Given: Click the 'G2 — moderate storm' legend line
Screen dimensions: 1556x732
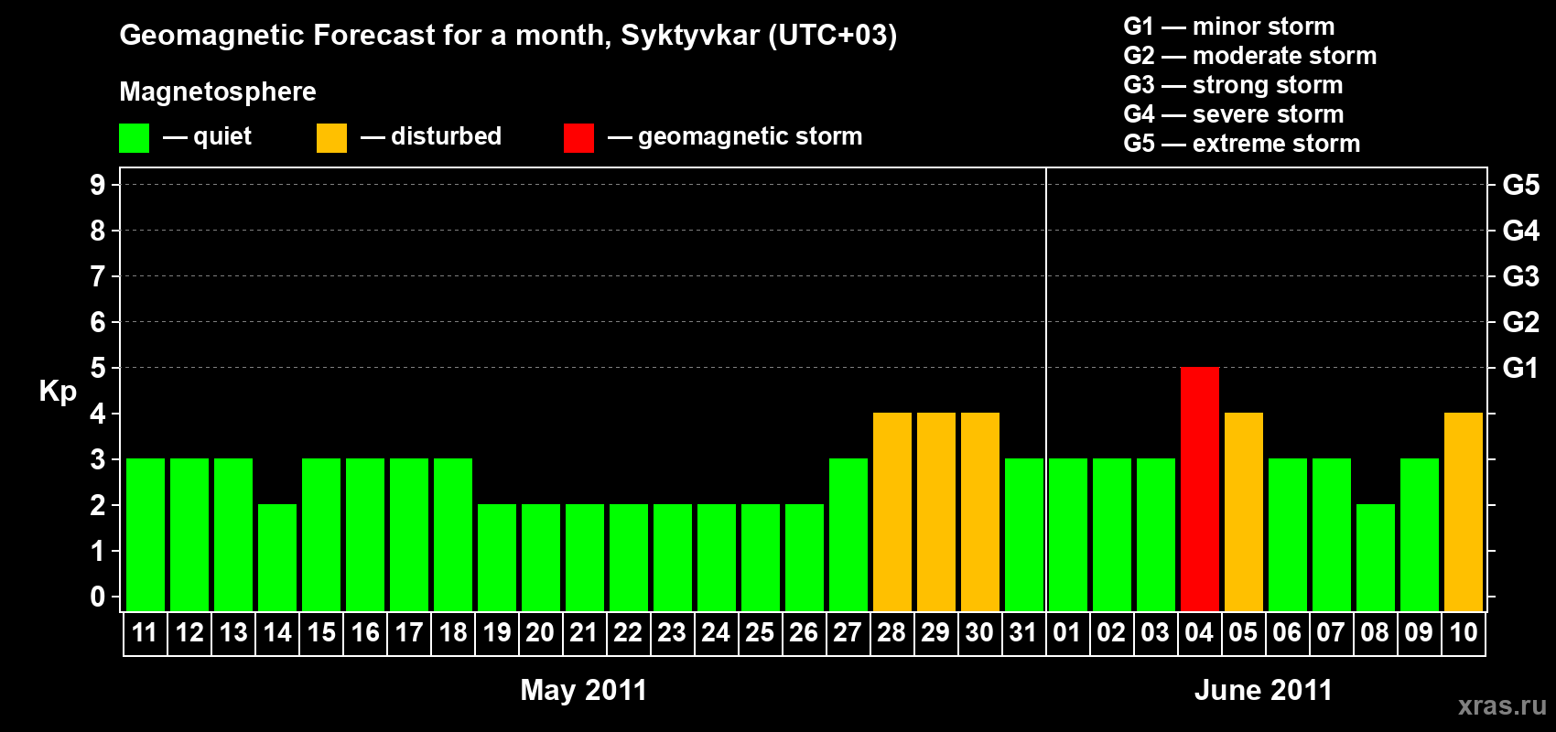Looking at the screenshot, I should (x=1250, y=56).
